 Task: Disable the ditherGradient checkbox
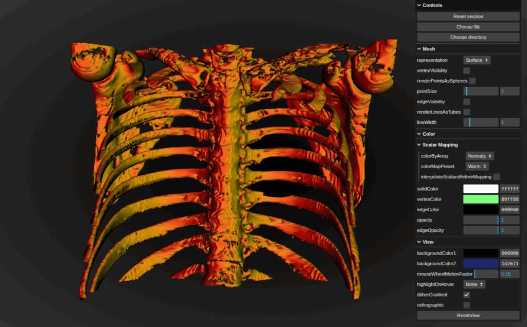466,295
